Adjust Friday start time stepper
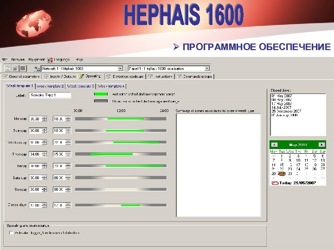 [x=45, y=166]
